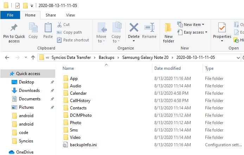Open Pictures in Quick access
This screenshot has height=155, width=244.
[x=26, y=107]
